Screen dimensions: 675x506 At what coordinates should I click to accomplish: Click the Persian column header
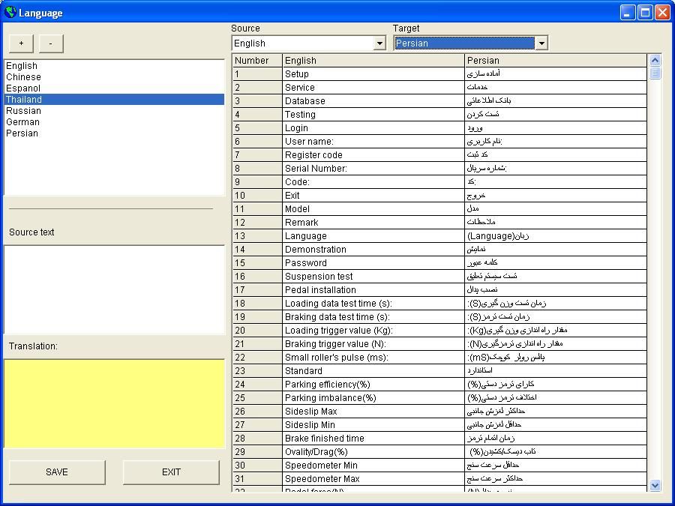tap(555, 61)
